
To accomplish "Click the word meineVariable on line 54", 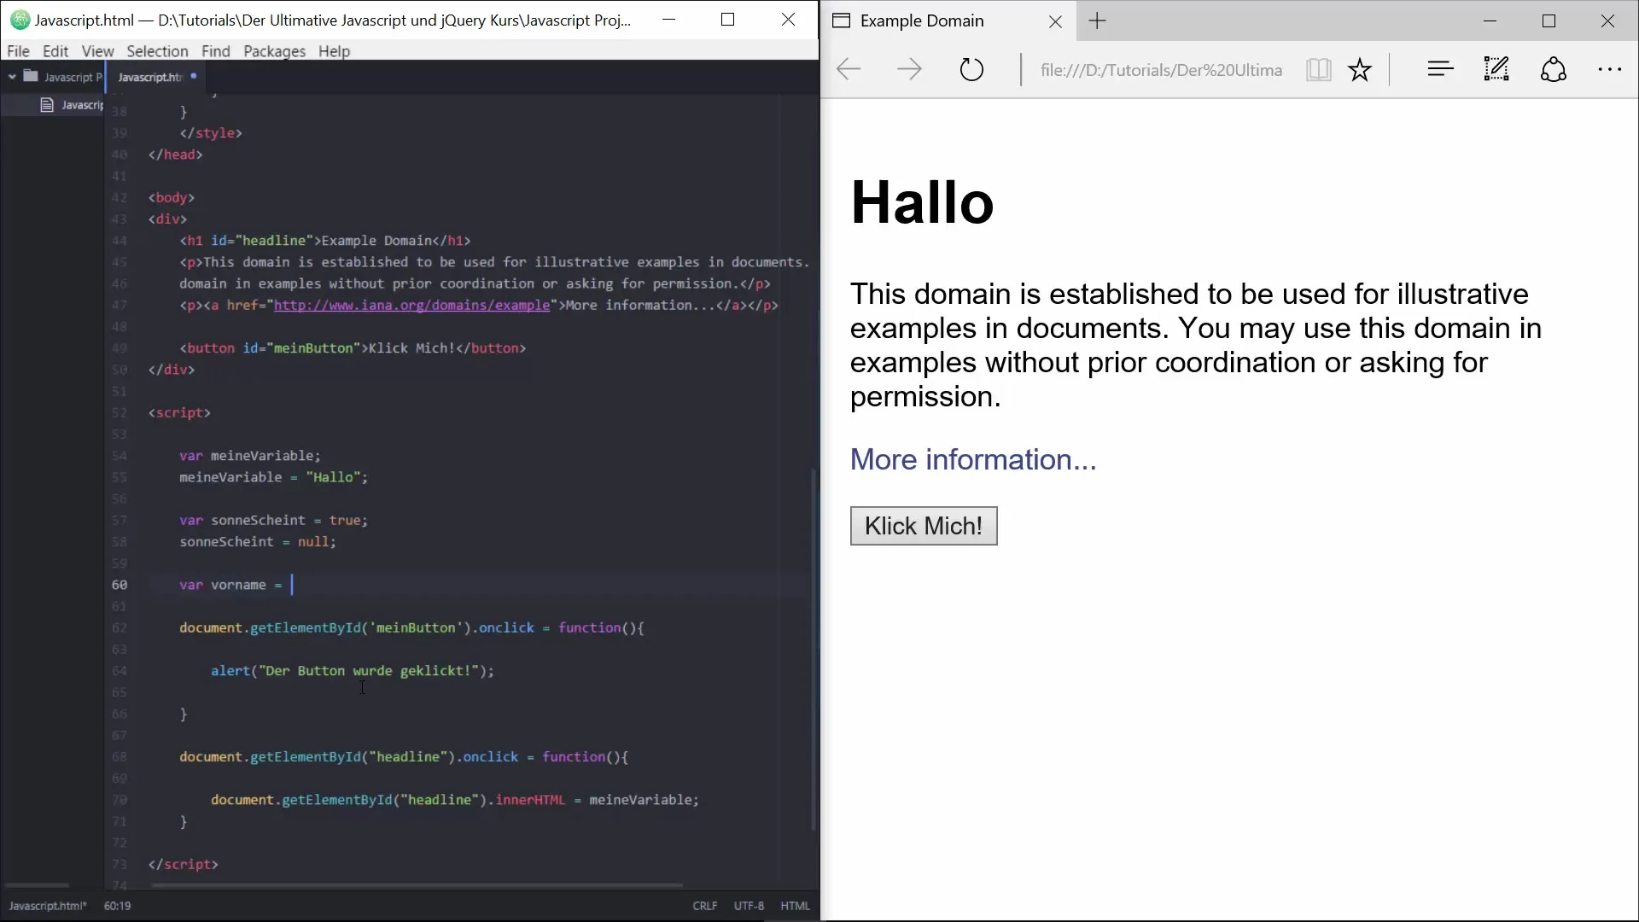I will tap(262, 456).
